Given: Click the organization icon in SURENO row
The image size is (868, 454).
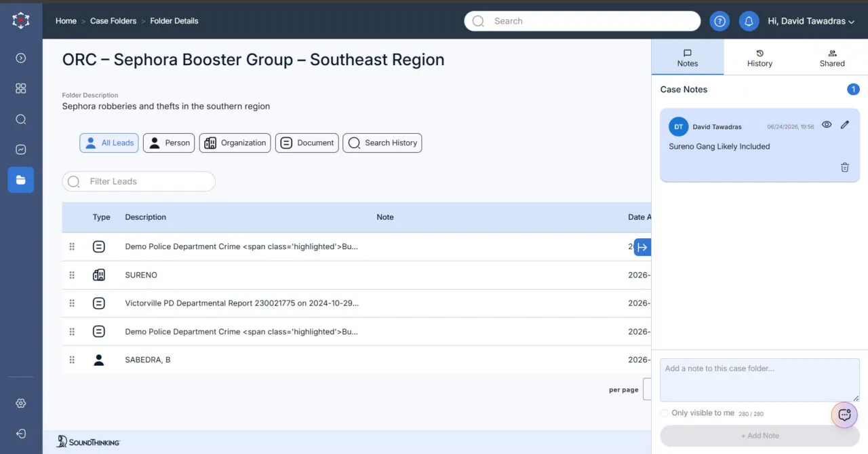Looking at the screenshot, I should 99,275.
